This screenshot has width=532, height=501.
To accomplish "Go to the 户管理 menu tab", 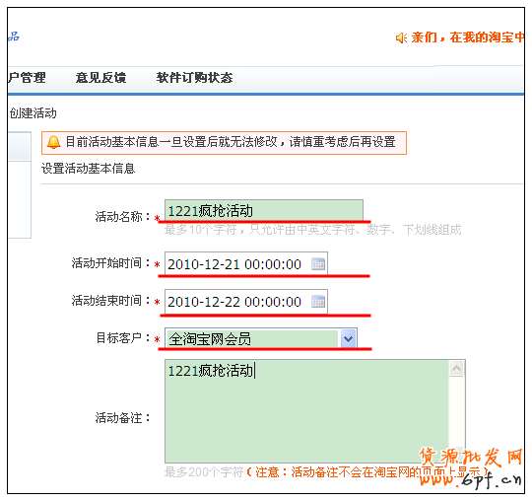I will click(27, 78).
